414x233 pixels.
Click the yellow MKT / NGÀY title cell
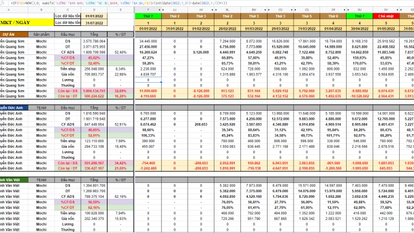pyautogui.click(x=27, y=22)
